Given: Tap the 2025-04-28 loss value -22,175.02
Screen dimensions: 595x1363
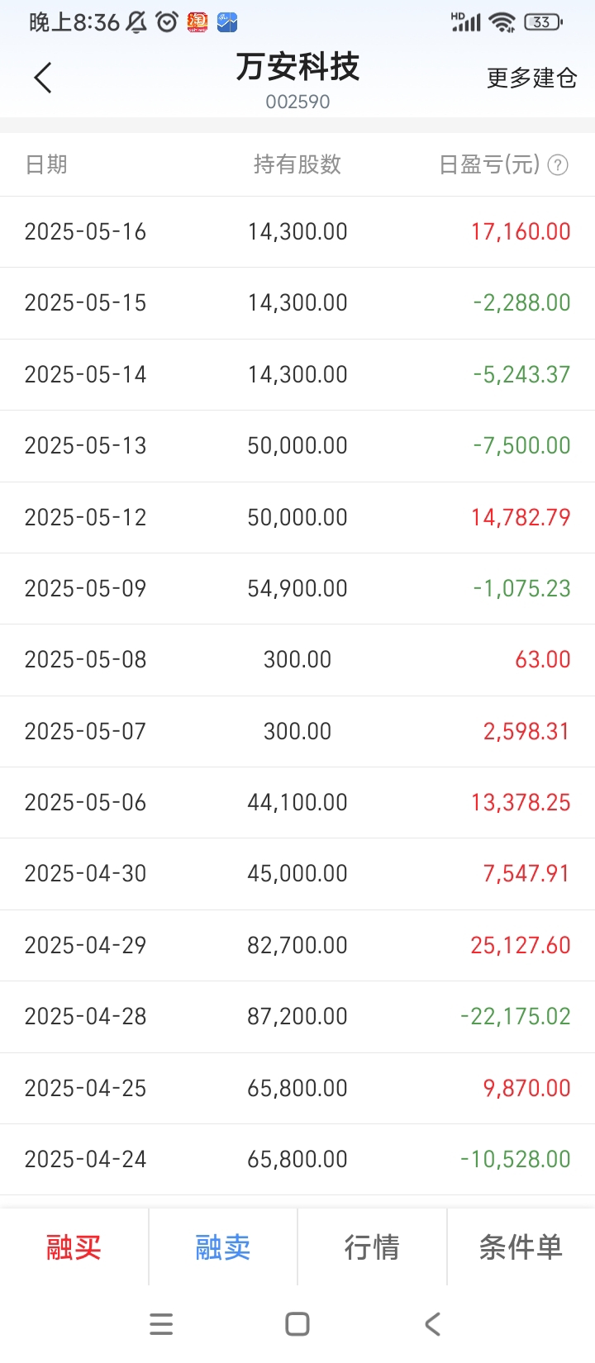Looking at the screenshot, I should click(x=516, y=1016).
